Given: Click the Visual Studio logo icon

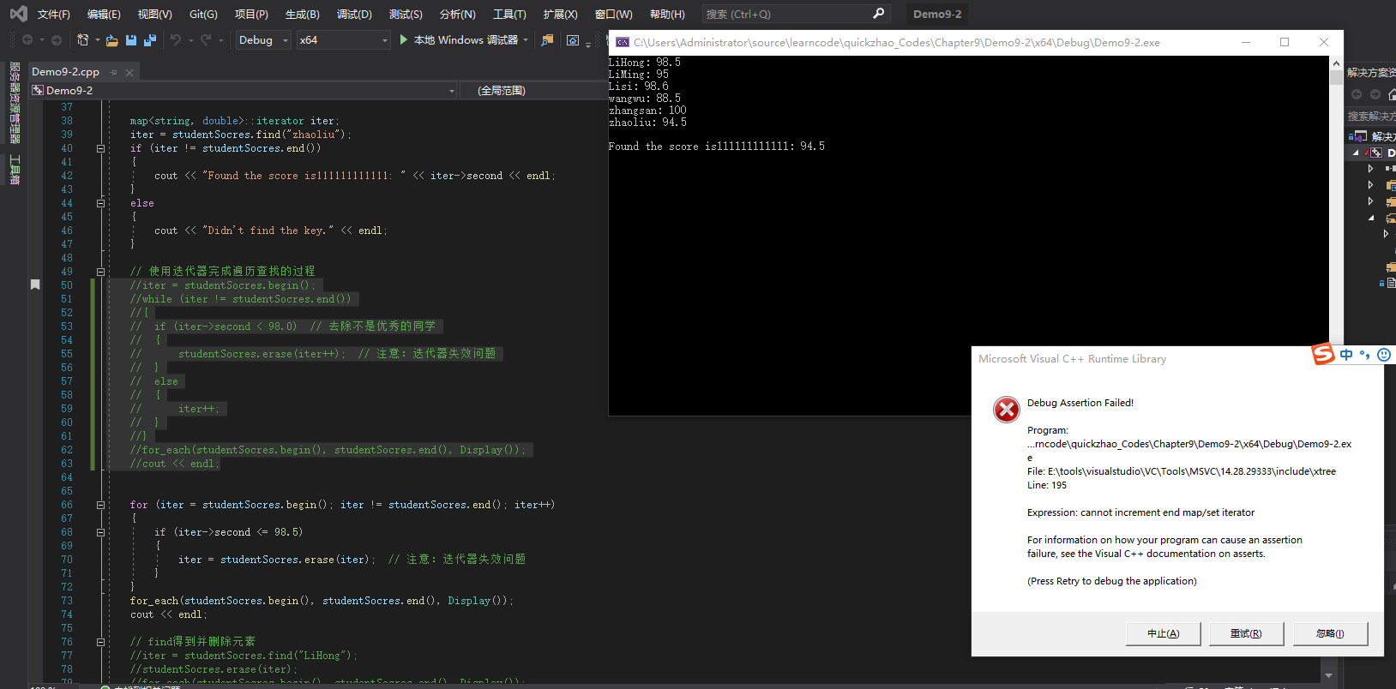Looking at the screenshot, I should pos(18,14).
